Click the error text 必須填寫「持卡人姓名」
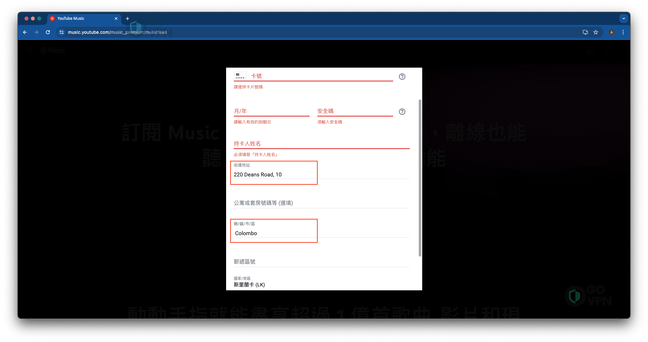 pos(256,154)
